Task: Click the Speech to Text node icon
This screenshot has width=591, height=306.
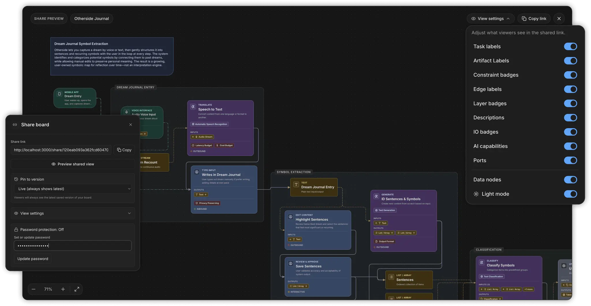Action: point(193,107)
